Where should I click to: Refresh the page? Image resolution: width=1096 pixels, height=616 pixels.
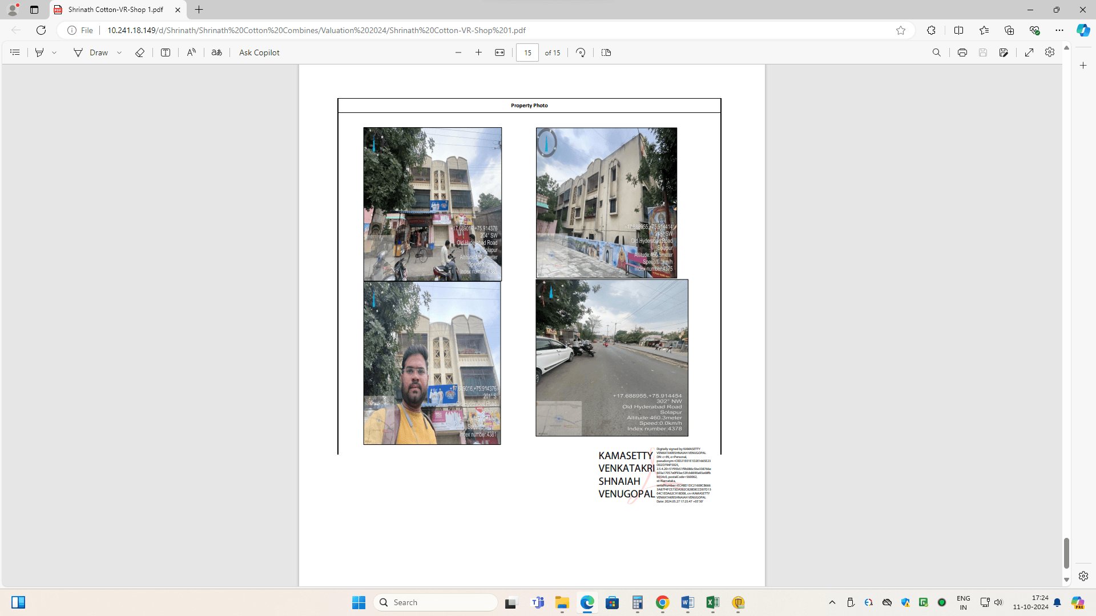41,30
